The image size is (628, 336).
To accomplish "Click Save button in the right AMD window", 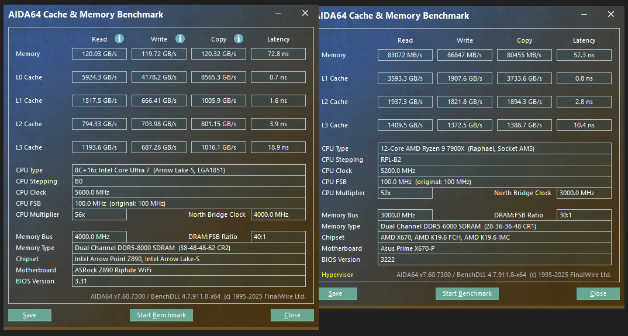I will [336, 293].
